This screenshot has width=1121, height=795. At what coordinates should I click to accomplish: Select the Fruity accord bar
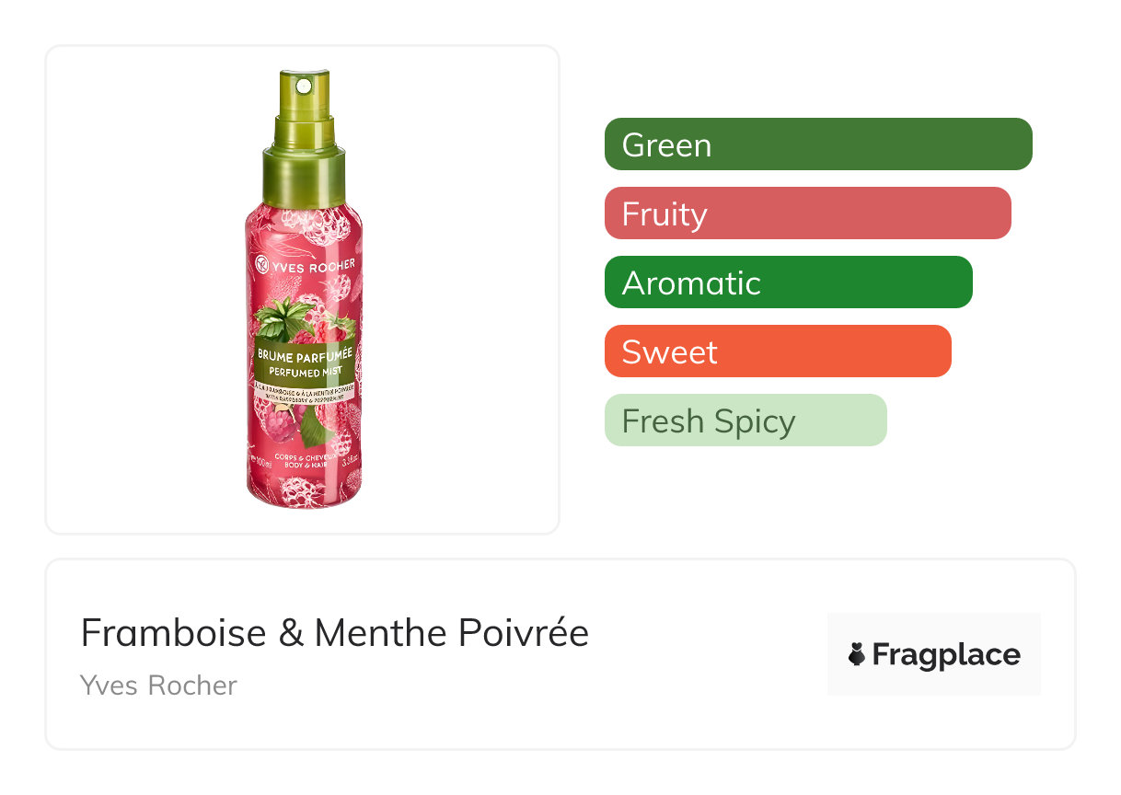[807, 213]
